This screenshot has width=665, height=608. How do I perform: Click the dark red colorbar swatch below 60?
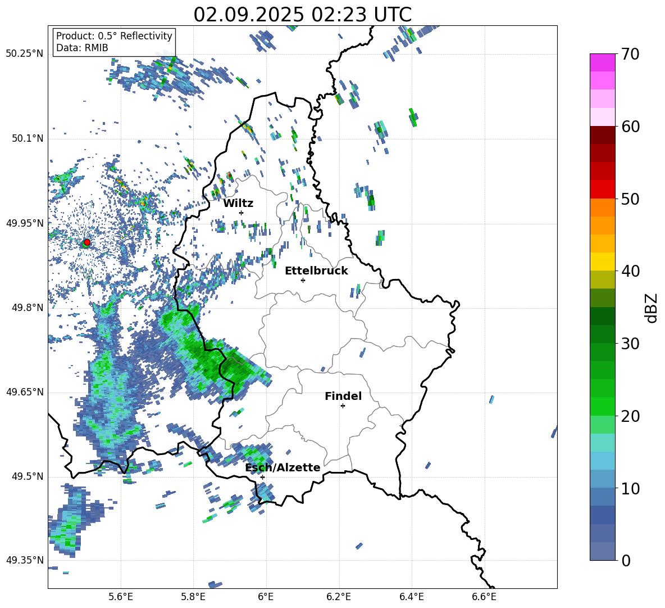(x=602, y=135)
